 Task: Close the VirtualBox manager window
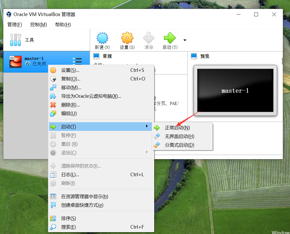pos(274,14)
